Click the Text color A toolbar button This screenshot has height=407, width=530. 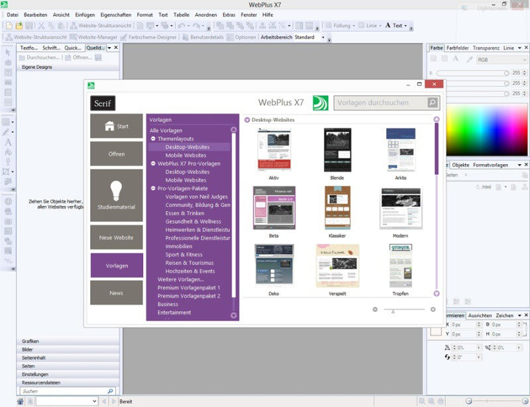(x=396, y=26)
